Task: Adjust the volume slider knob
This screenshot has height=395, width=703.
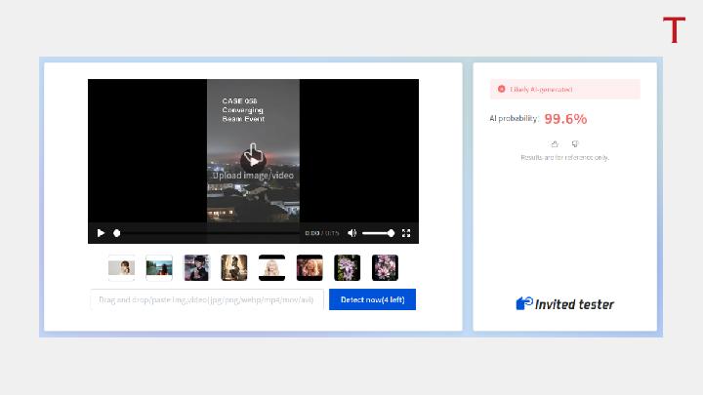Action: (391, 233)
